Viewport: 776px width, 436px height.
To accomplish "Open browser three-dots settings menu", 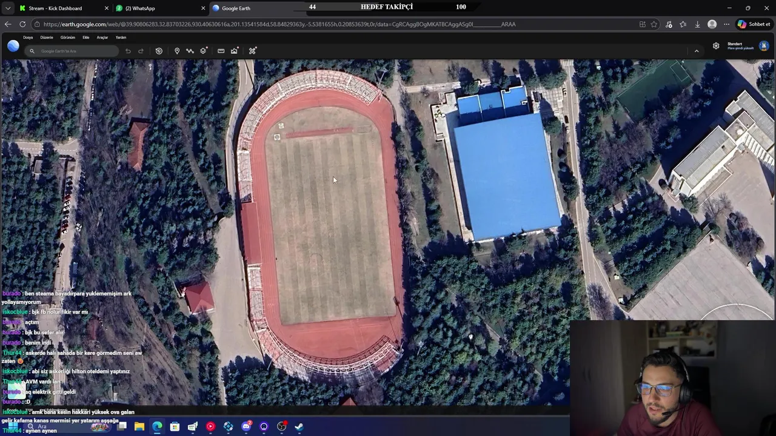I will [x=726, y=24].
